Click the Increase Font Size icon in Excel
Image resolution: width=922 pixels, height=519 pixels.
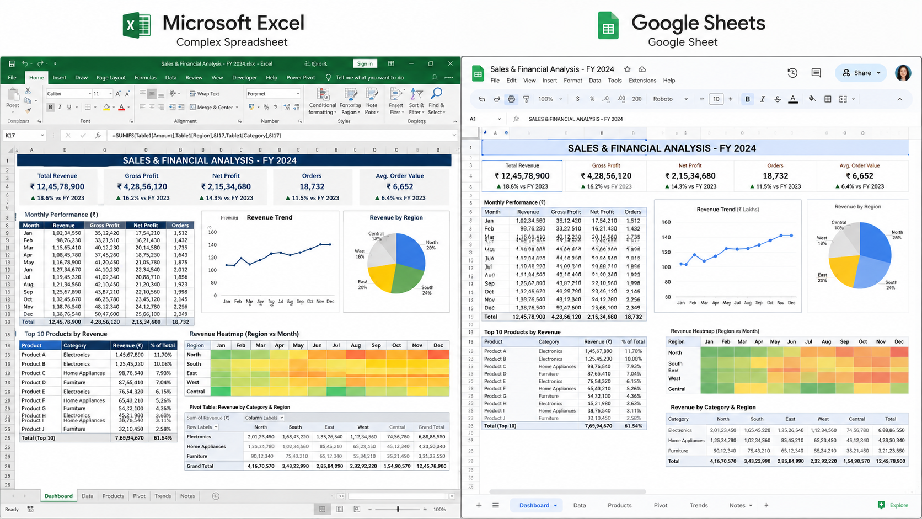[118, 94]
